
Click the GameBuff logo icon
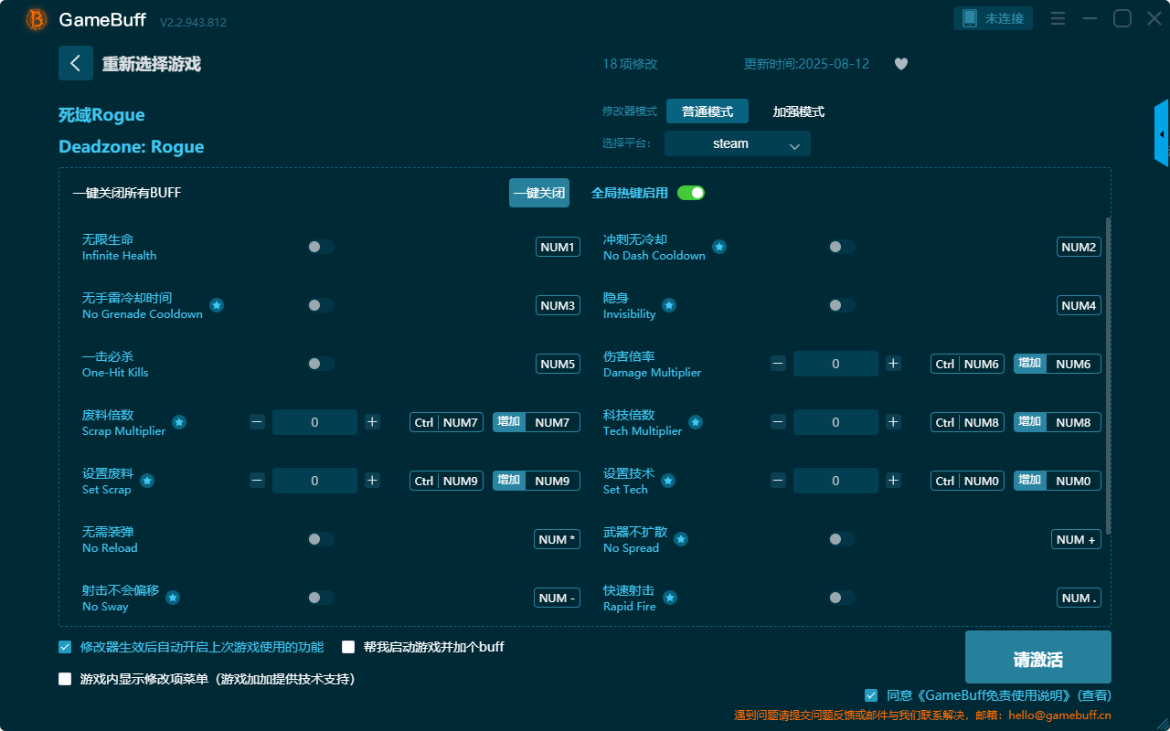point(37,19)
